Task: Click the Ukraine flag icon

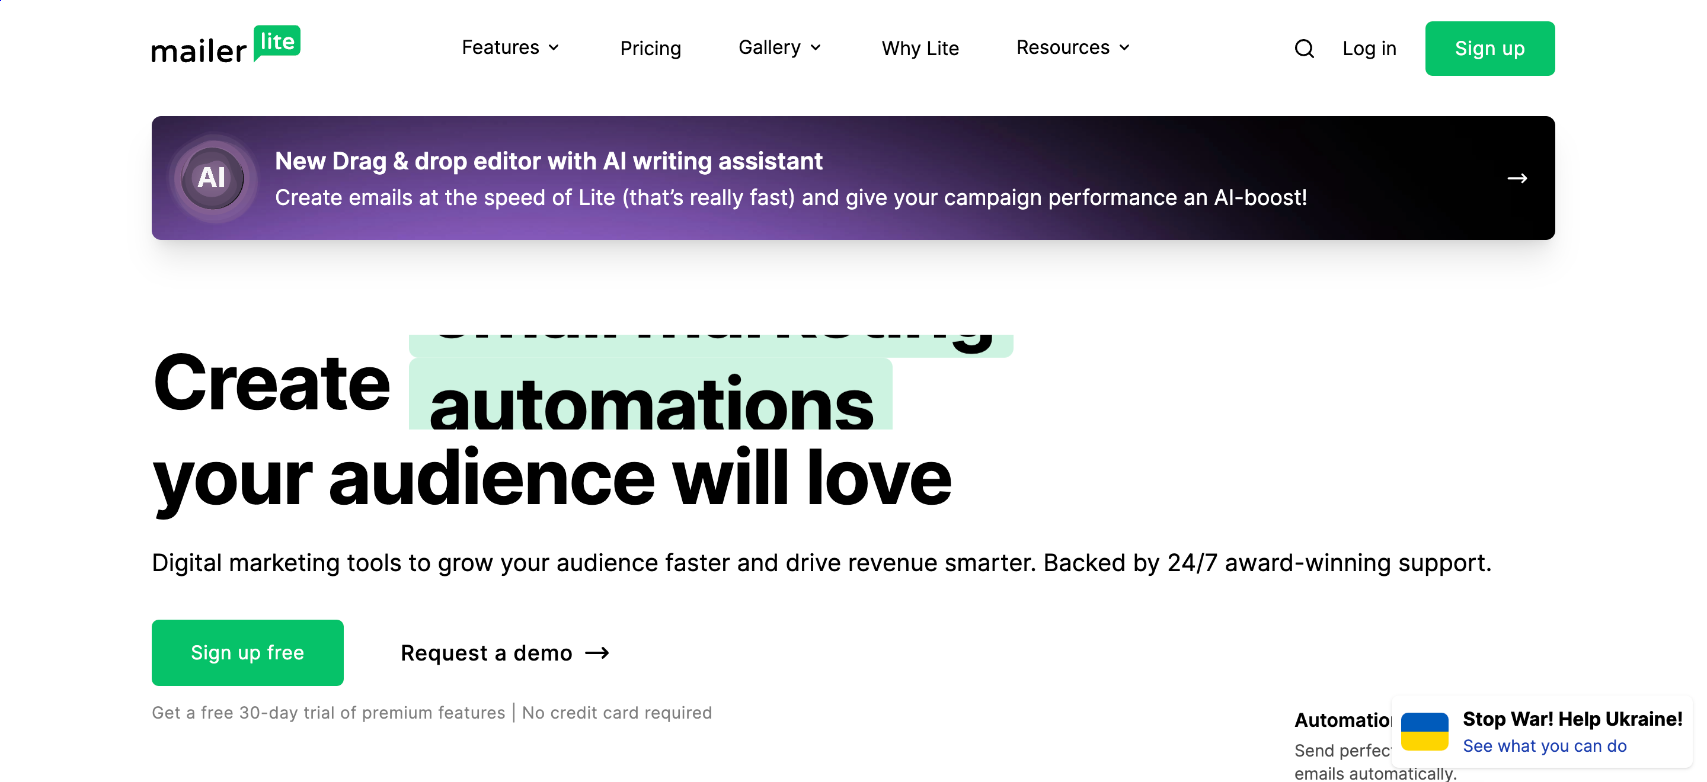Action: click(1424, 731)
